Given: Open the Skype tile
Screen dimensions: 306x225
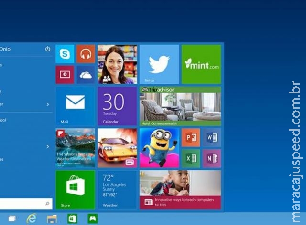Looking at the screenshot, I should pyautogui.click(x=65, y=54).
